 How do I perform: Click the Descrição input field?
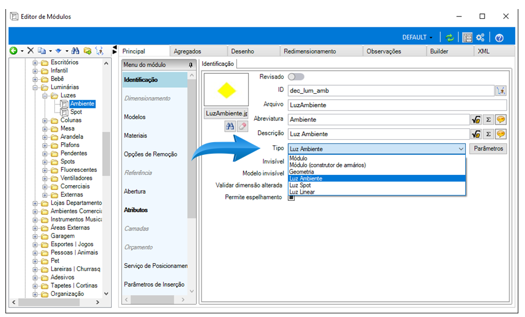[378, 134]
